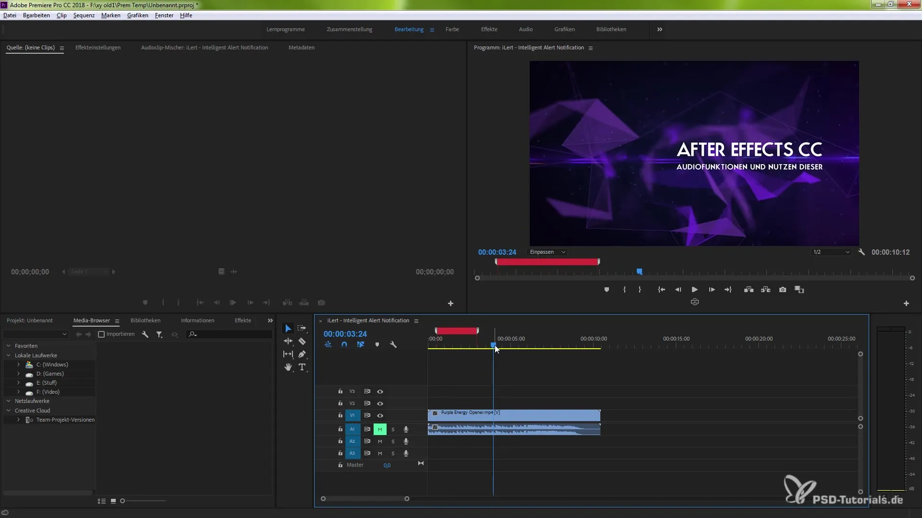The image size is (922, 518).
Task: Step back one frame in program monitor
Action: 678,290
